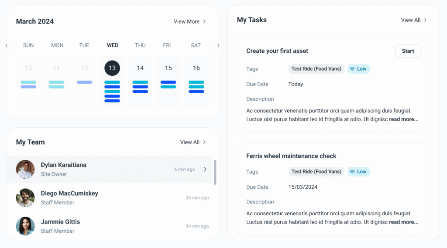The image size is (447, 248).
Task: Click Jammie Gittis's avatar picture
Action: coord(25,226)
